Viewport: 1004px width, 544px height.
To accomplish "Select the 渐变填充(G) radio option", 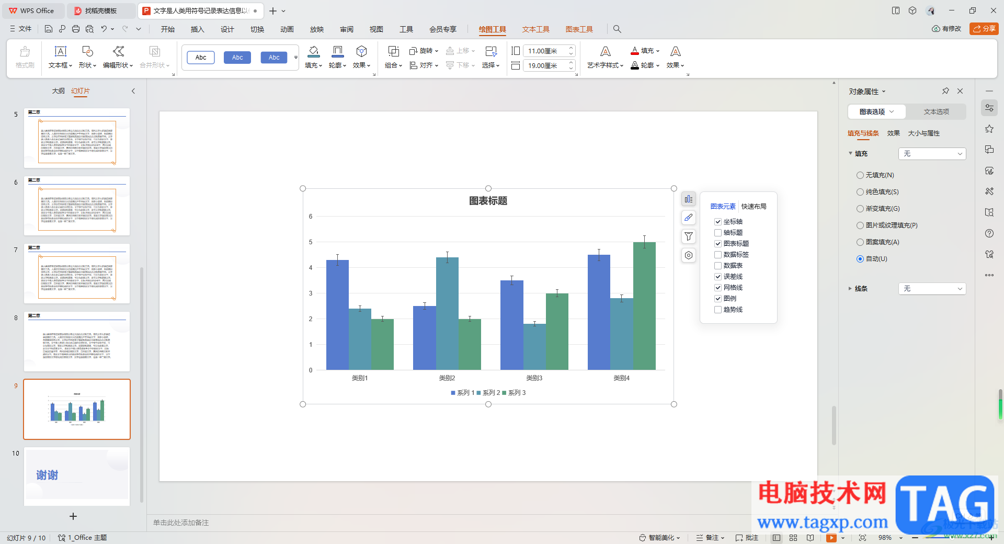I will coord(860,209).
